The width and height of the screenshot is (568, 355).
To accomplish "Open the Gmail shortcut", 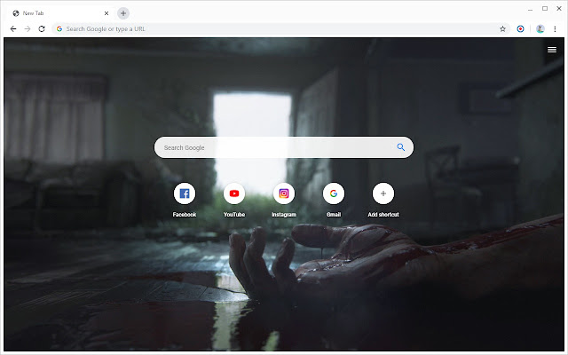I will (334, 193).
